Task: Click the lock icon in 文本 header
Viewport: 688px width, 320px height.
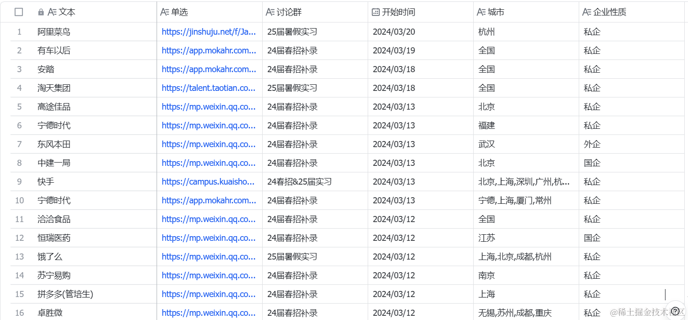Action: pyautogui.click(x=41, y=12)
